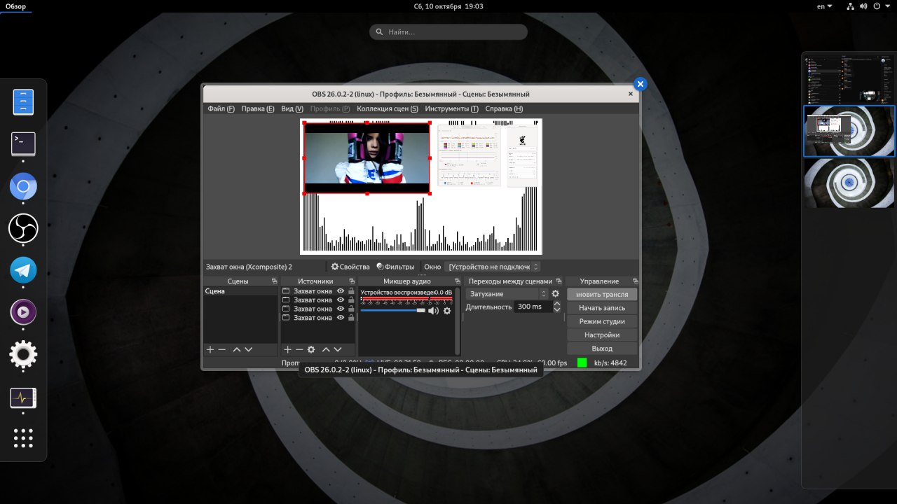Enable Режим студии
This screenshot has width=897, height=504.
pyautogui.click(x=602, y=321)
